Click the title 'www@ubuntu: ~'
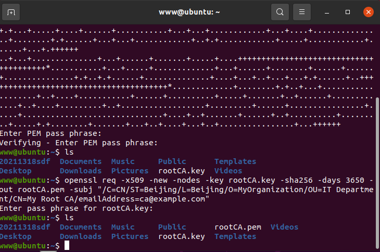The image size is (380, 252). (x=189, y=12)
